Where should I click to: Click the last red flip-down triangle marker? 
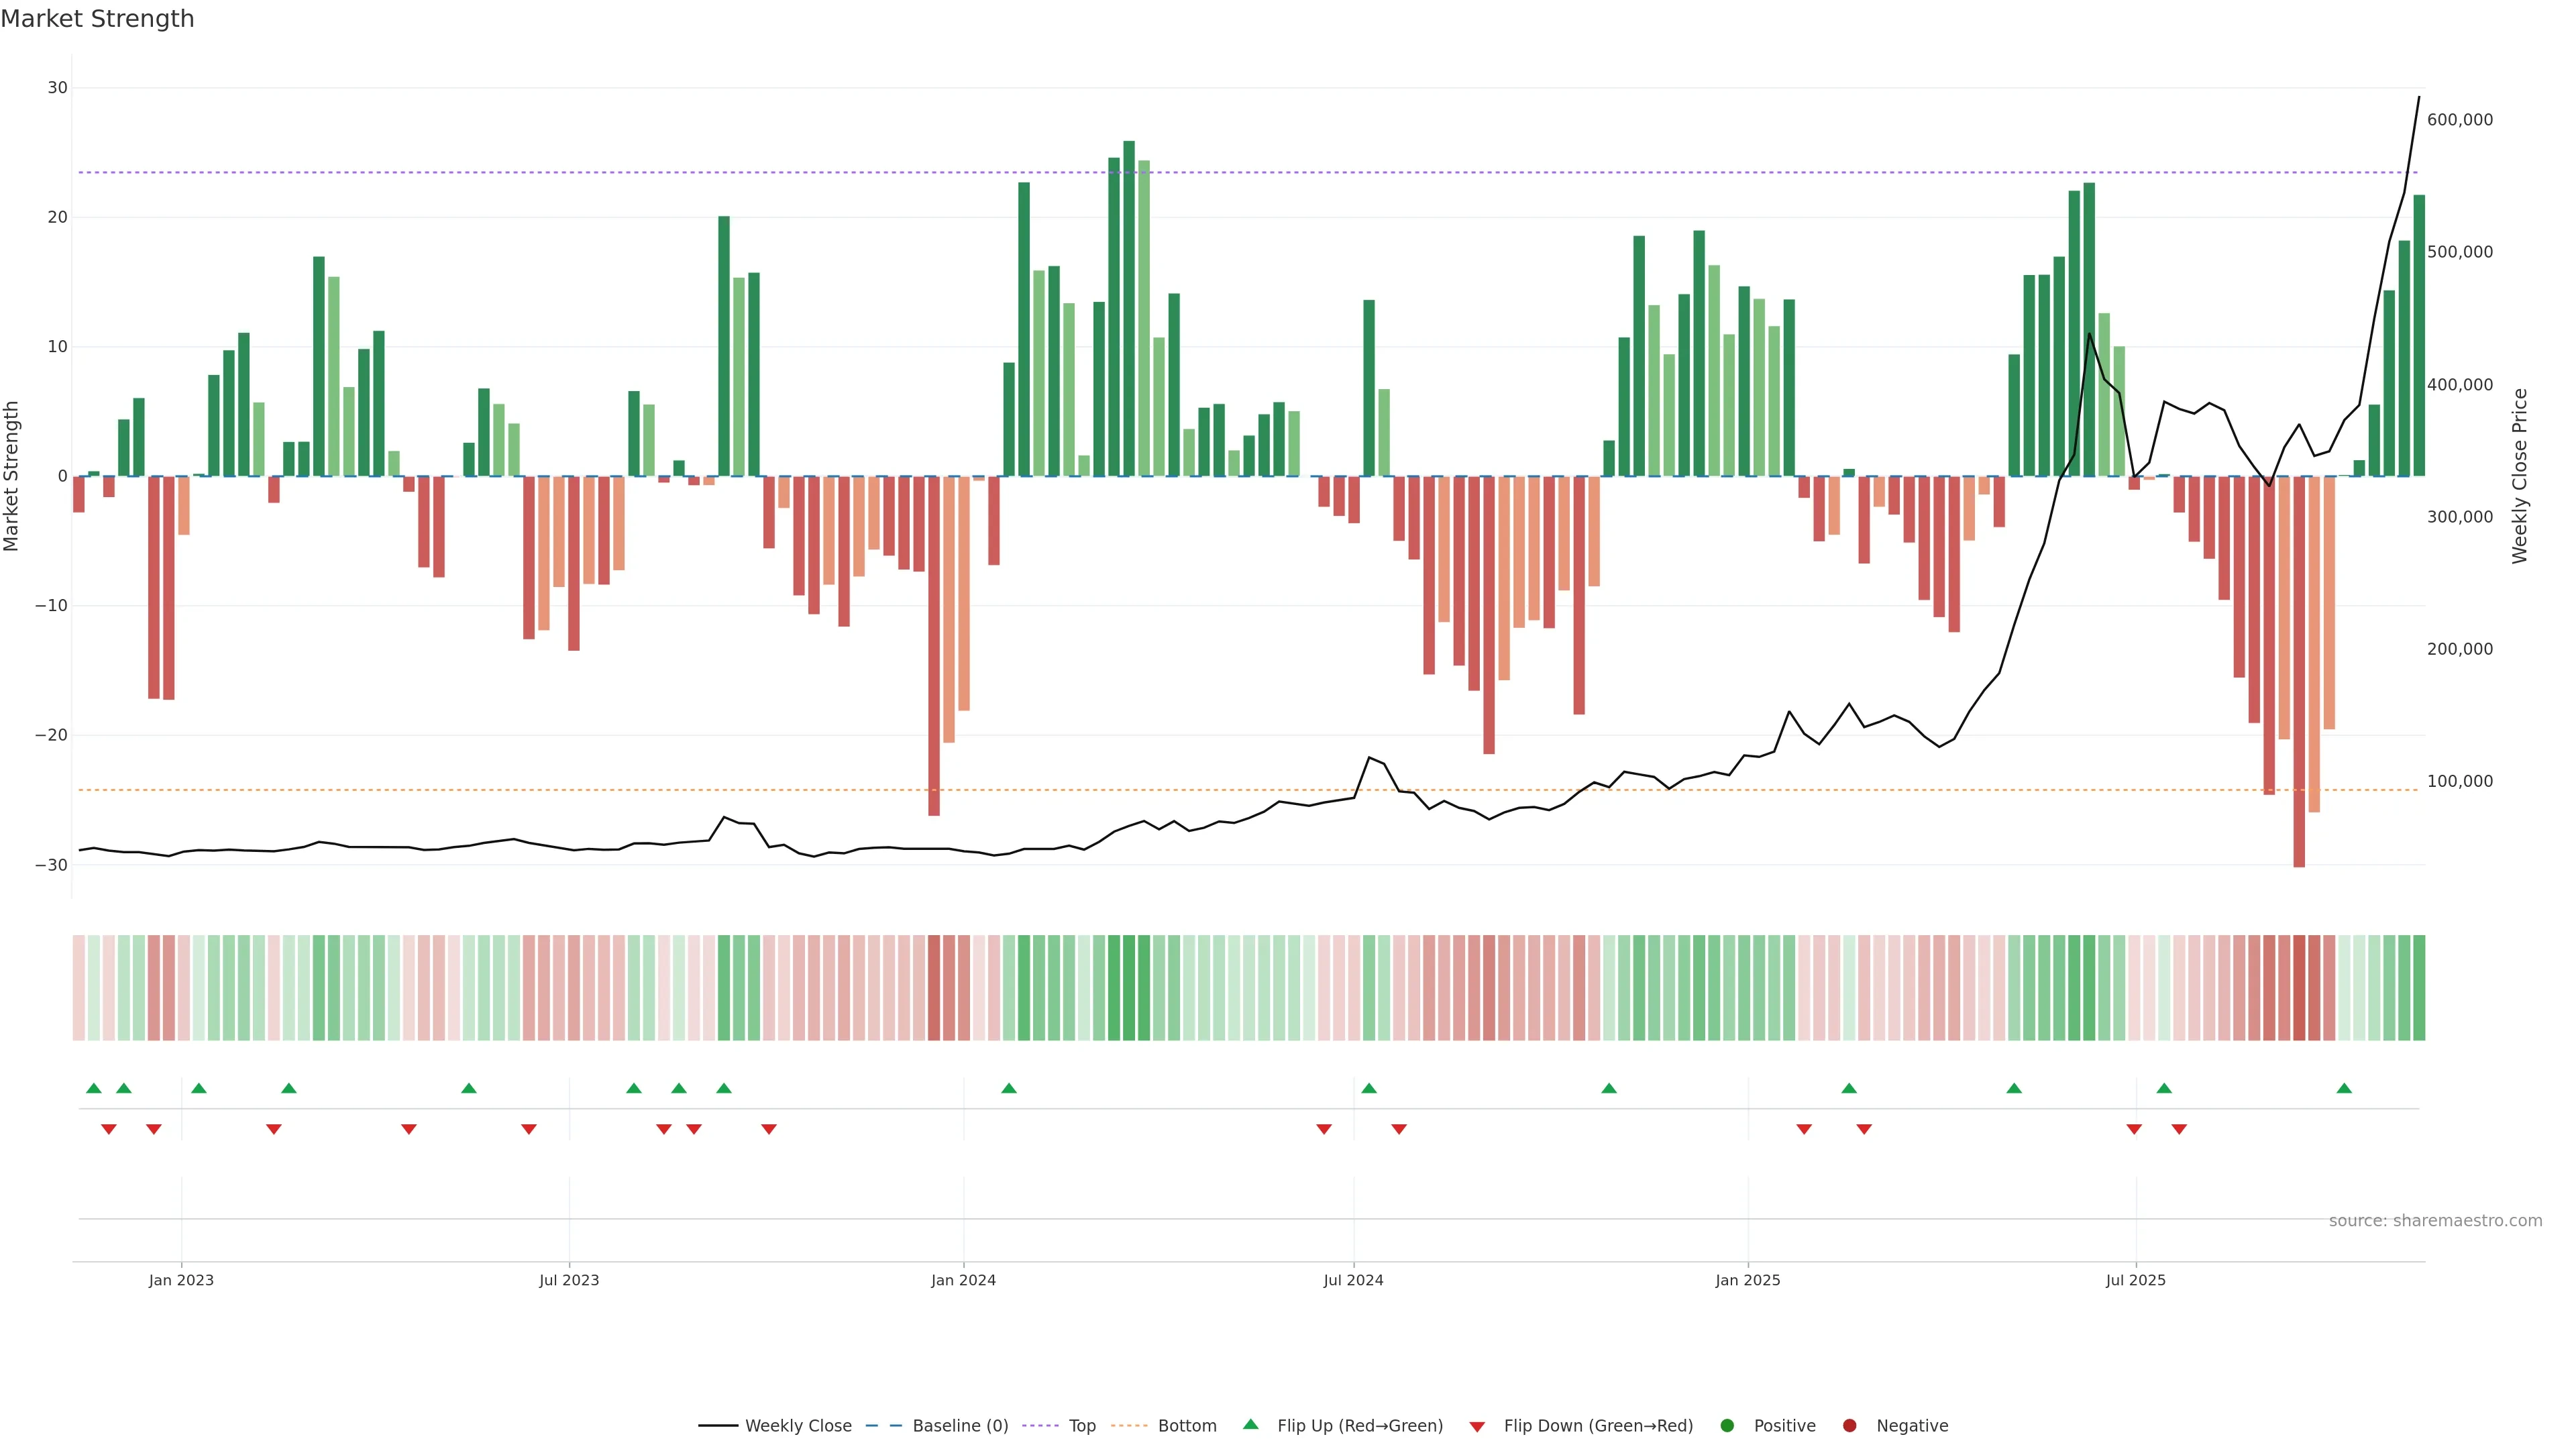point(2179,1129)
